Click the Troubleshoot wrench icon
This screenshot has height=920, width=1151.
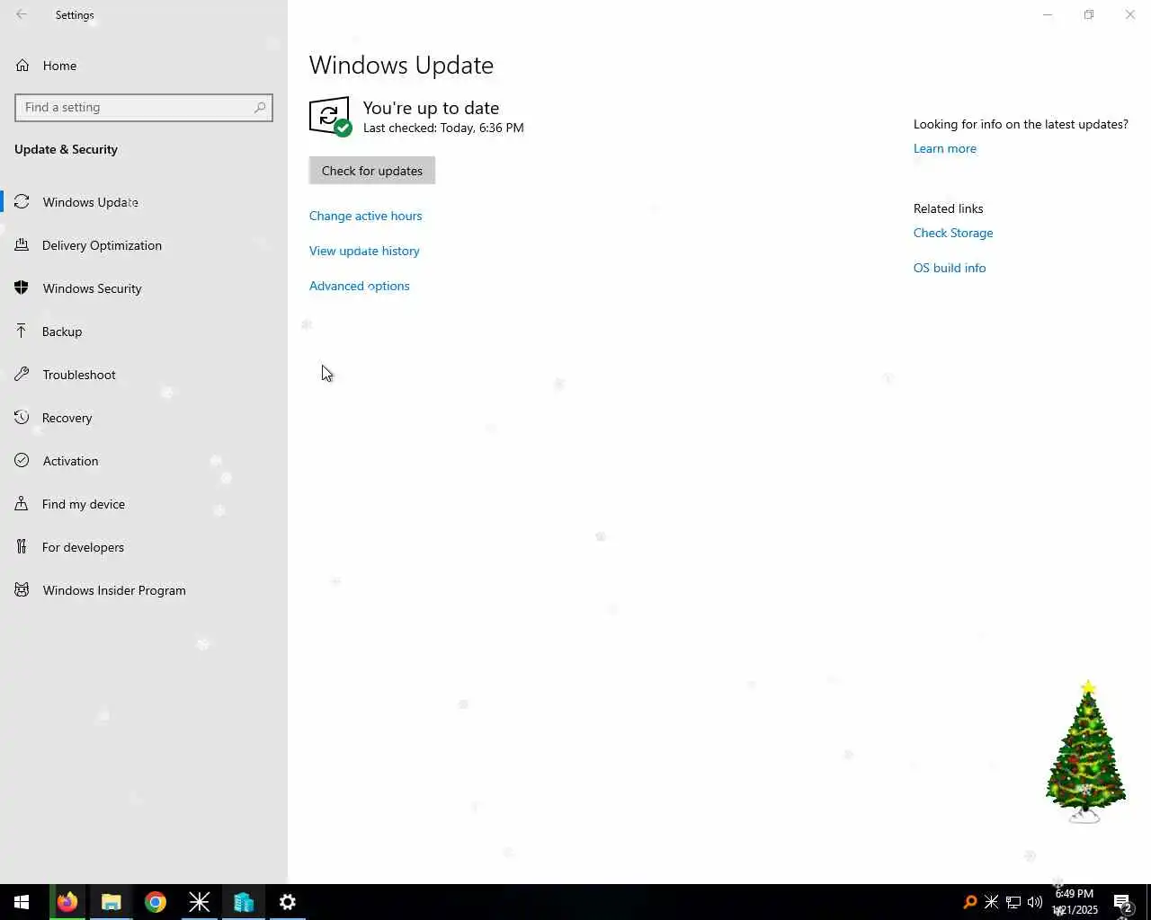22,375
